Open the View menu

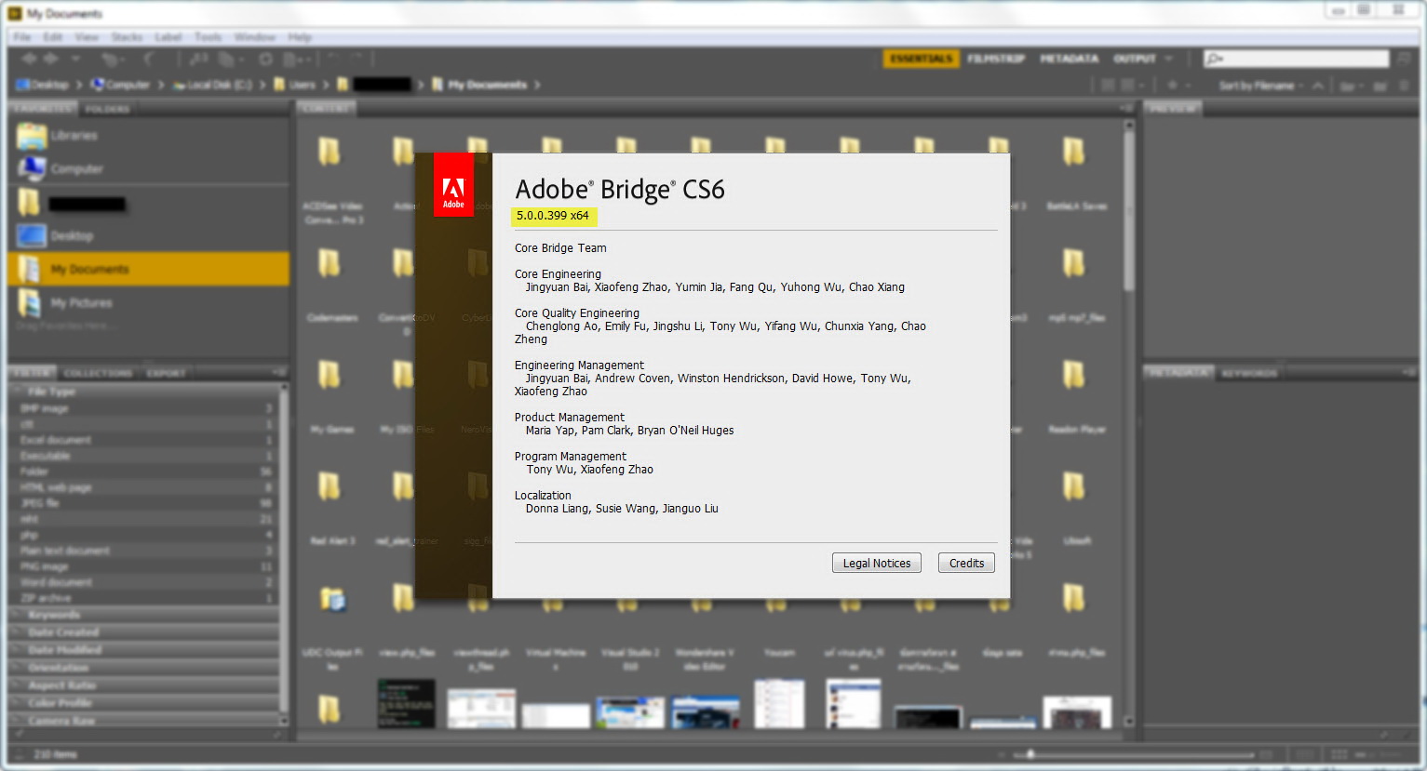coord(87,37)
